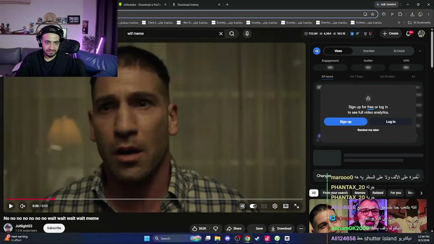Click the Log in button for analytics

tap(391, 122)
